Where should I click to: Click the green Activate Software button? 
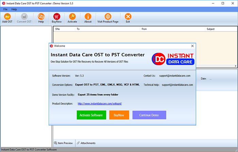(x=91, y=115)
